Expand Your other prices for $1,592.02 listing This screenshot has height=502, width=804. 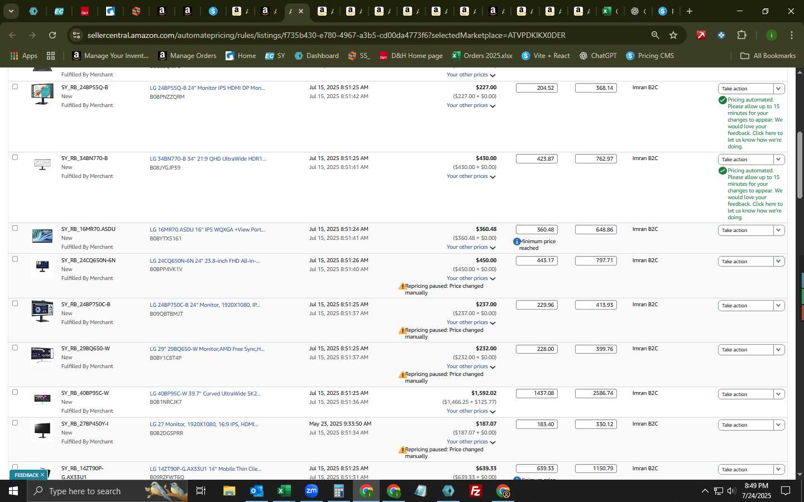471,411
